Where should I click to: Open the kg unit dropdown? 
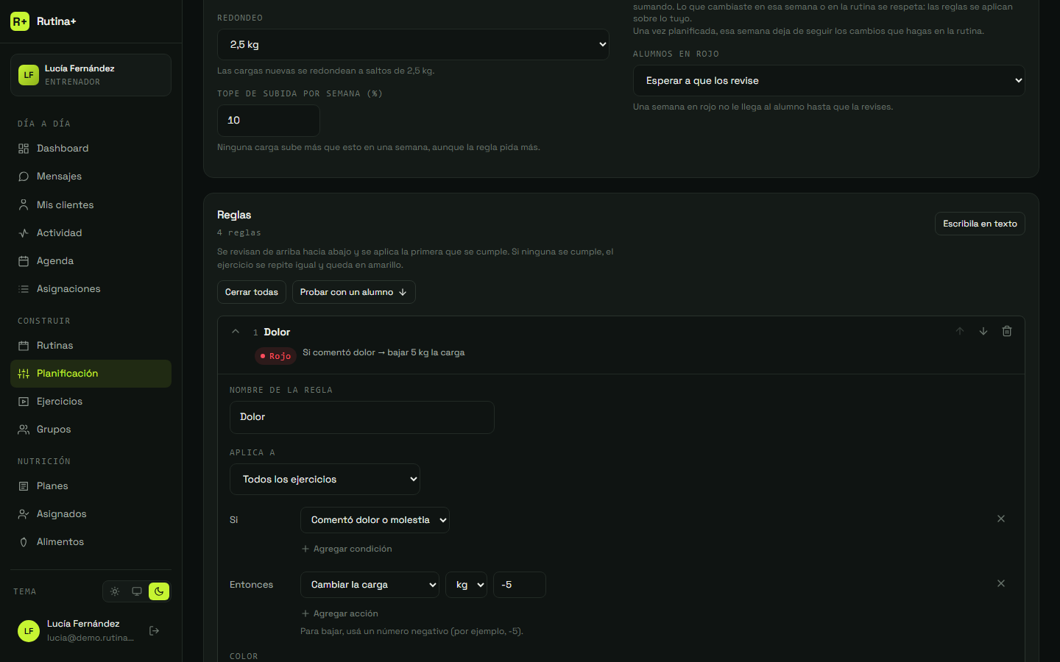point(466,585)
